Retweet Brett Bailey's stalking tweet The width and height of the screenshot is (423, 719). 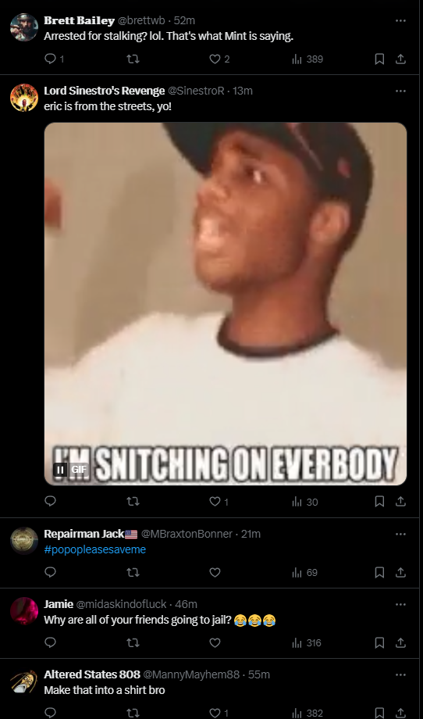pyautogui.click(x=133, y=59)
